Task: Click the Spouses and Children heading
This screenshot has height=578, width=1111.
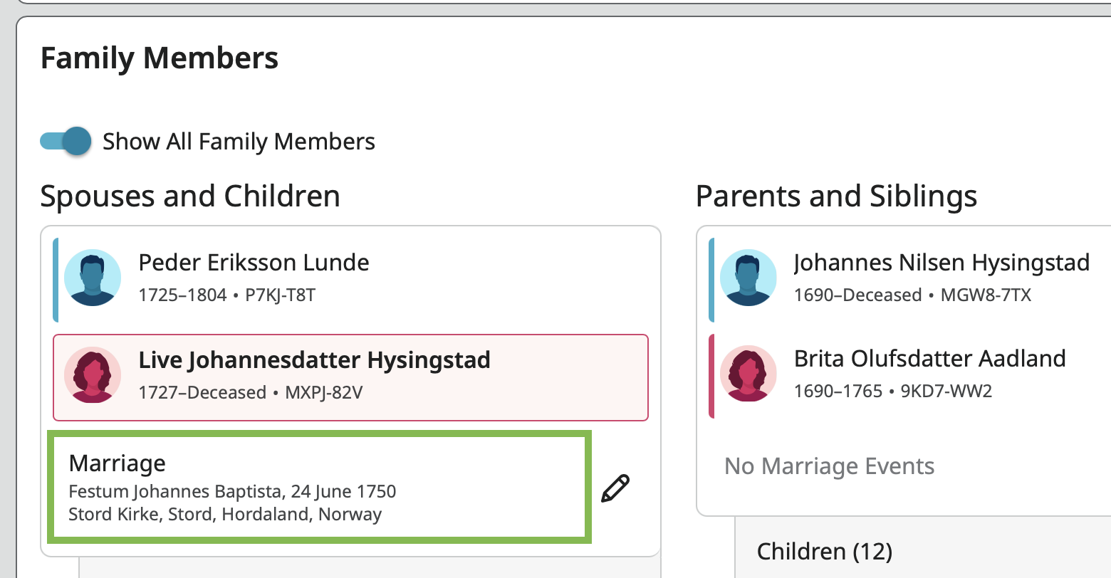Action: [x=190, y=196]
